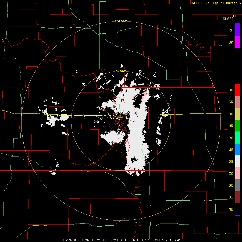This screenshot has width=242, height=242.
Task: Click the 50 NMI range ring label
Action: (x=121, y=71)
